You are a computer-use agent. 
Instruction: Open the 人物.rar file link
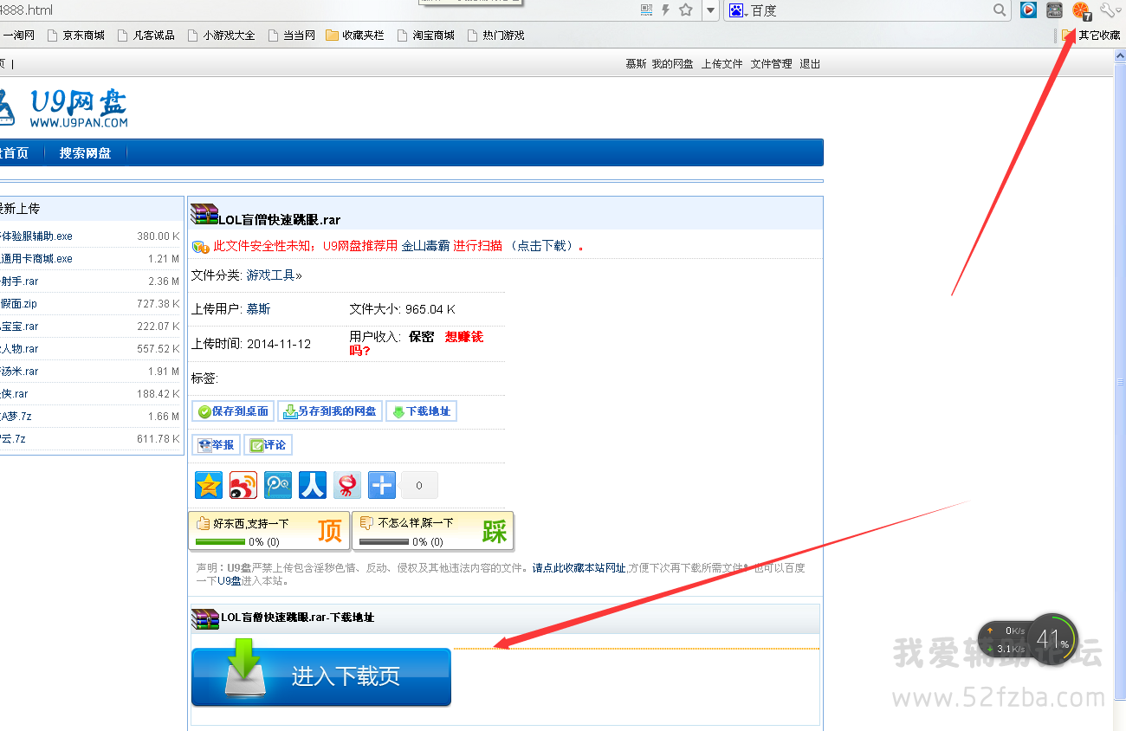(19, 348)
